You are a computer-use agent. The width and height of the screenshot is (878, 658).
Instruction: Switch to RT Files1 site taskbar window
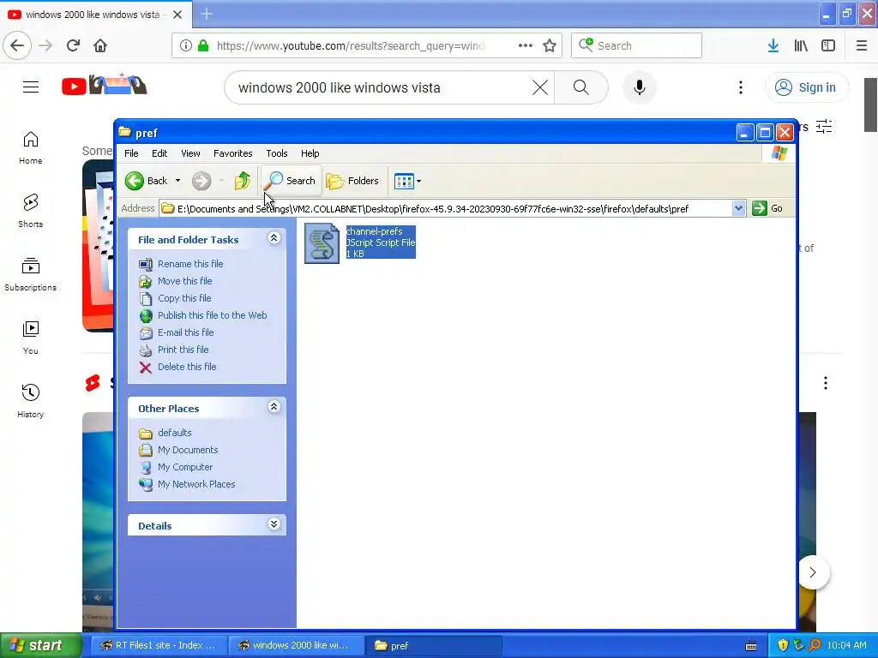pyautogui.click(x=158, y=646)
